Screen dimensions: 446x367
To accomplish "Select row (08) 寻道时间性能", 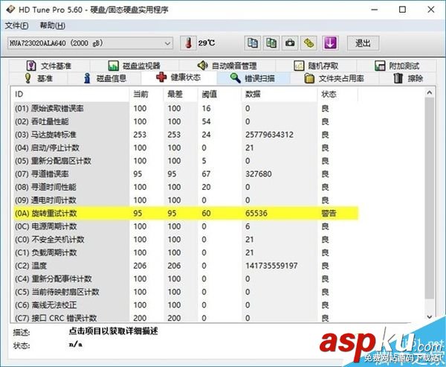I will (x=185, y=187).
